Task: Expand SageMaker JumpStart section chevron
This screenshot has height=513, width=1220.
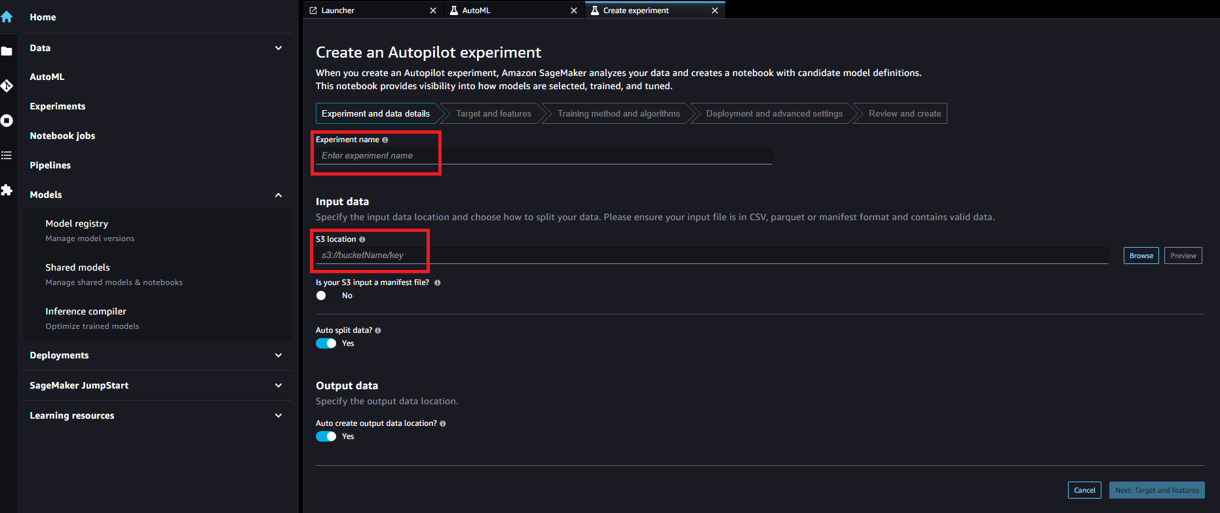Action: click(x=278, y=385)
